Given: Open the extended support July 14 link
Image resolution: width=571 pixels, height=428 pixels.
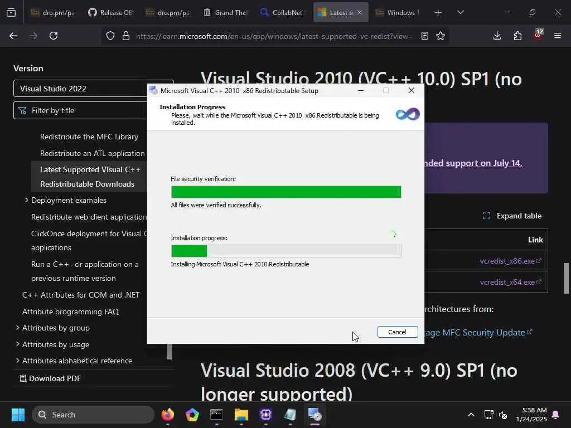Looking at the screenshot, I should (x=473, y=163).
